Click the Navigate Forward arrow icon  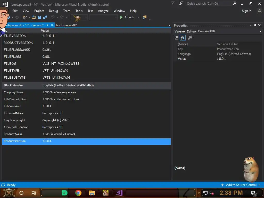tap(17, 17)
